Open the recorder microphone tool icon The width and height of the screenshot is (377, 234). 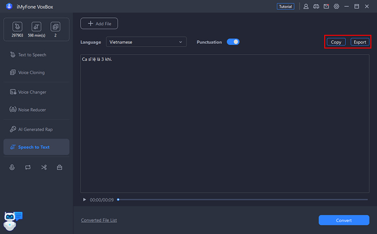(12, 167)
